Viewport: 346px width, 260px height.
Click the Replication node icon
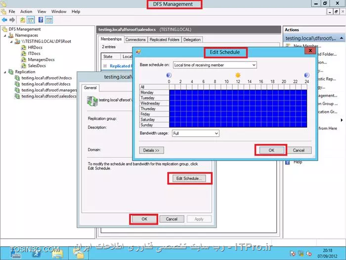[11, 72]
